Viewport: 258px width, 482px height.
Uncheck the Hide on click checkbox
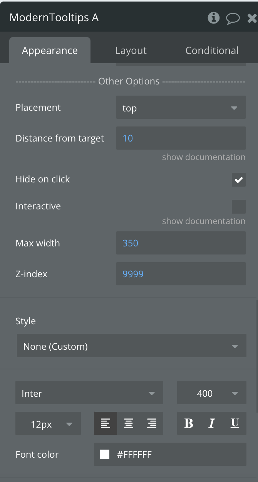coord(239,180)
